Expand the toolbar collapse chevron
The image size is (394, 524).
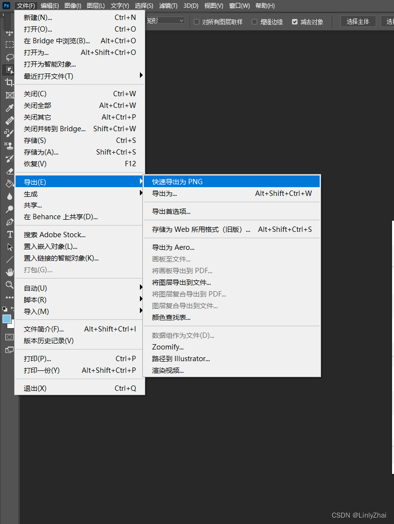3,15
